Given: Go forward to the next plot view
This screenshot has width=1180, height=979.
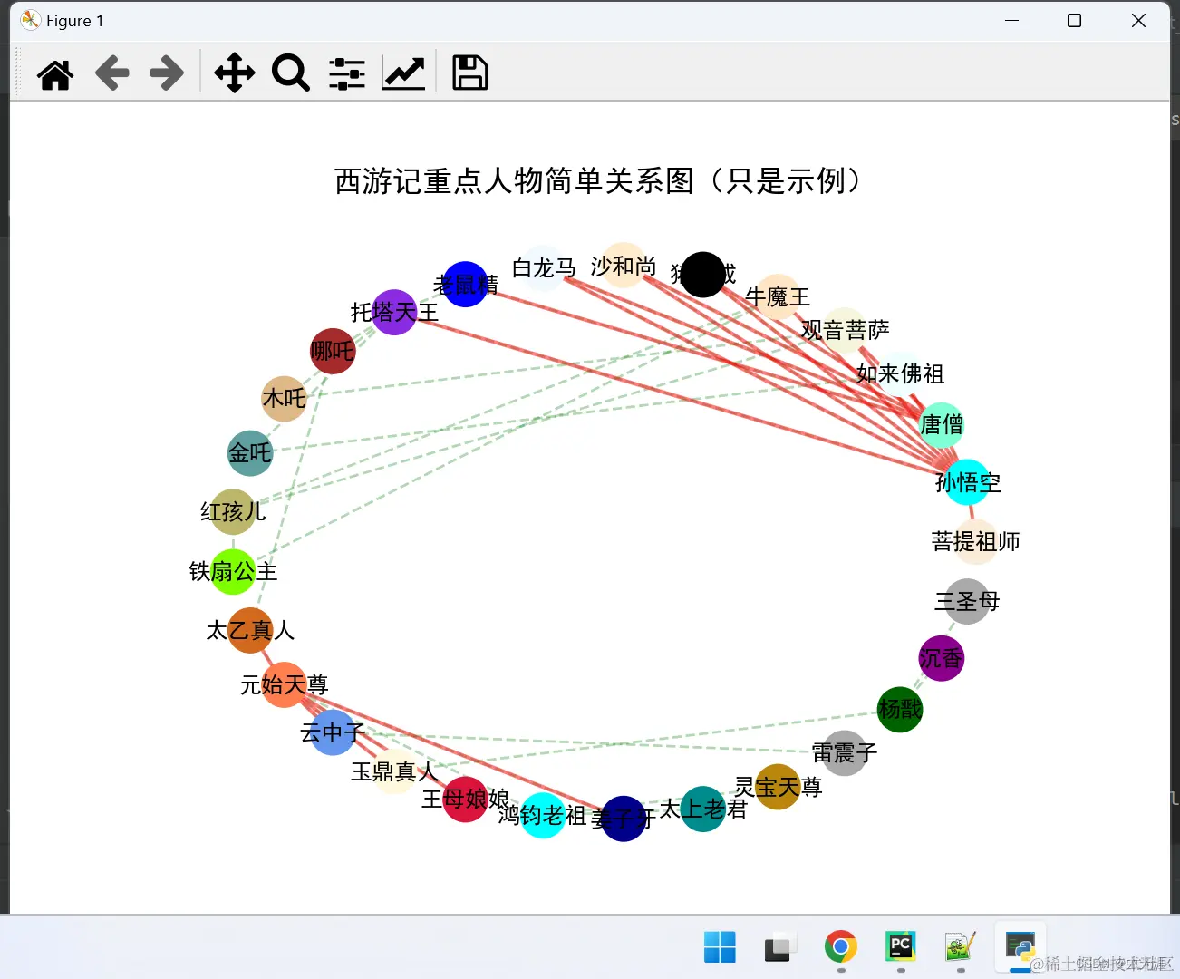Looking at the screenshot, I should click(165, 73).
